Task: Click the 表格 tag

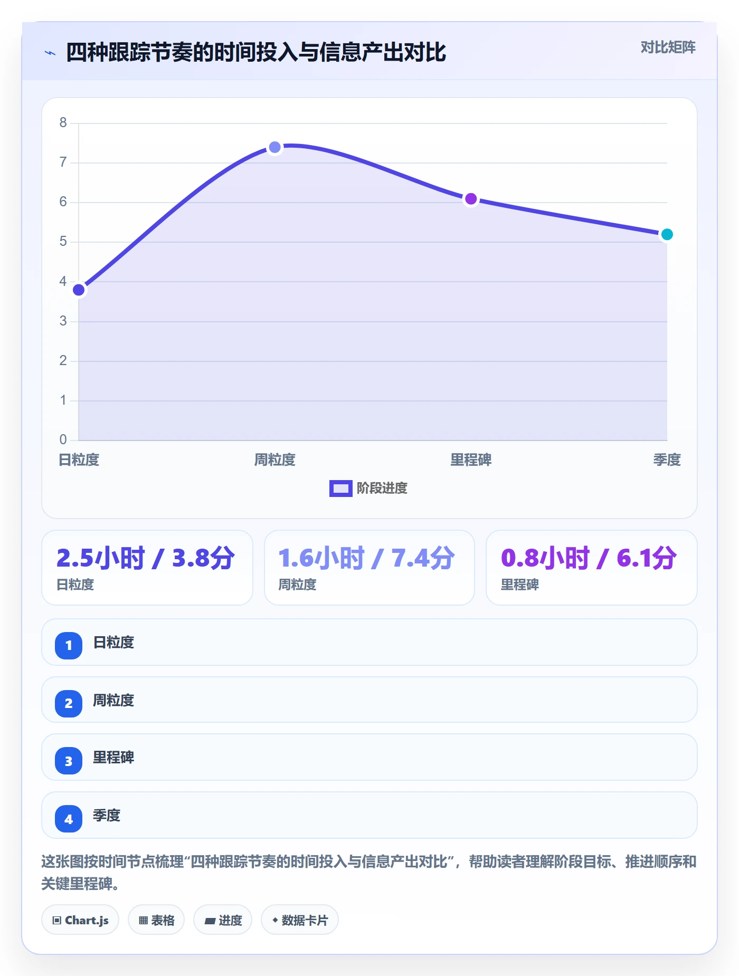Action: [156, 920]
